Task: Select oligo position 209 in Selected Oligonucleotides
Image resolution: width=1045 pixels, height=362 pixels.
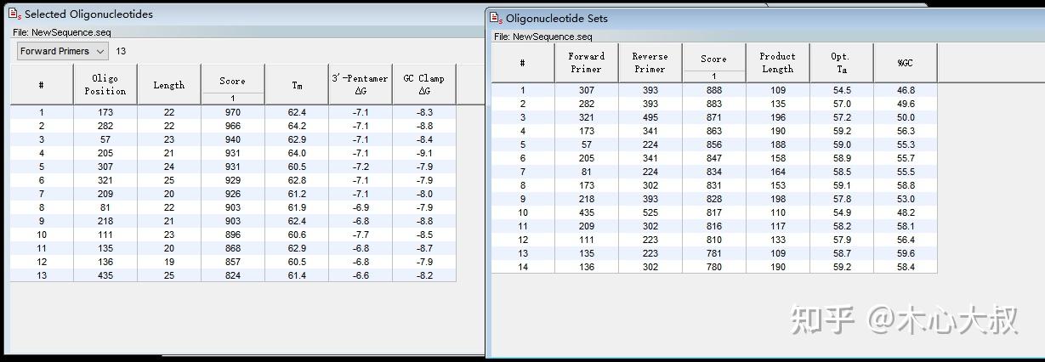Action: [105, 194]
